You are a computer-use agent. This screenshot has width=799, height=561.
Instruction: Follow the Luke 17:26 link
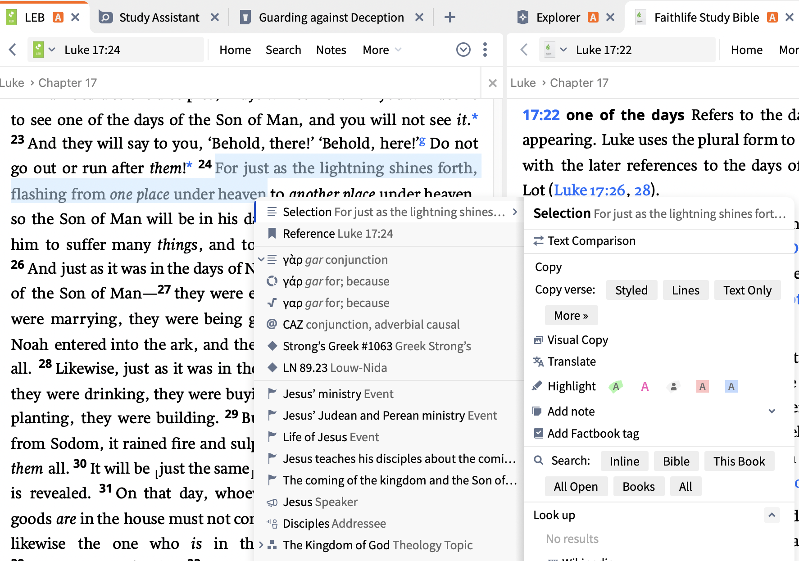tap(589, 190)
